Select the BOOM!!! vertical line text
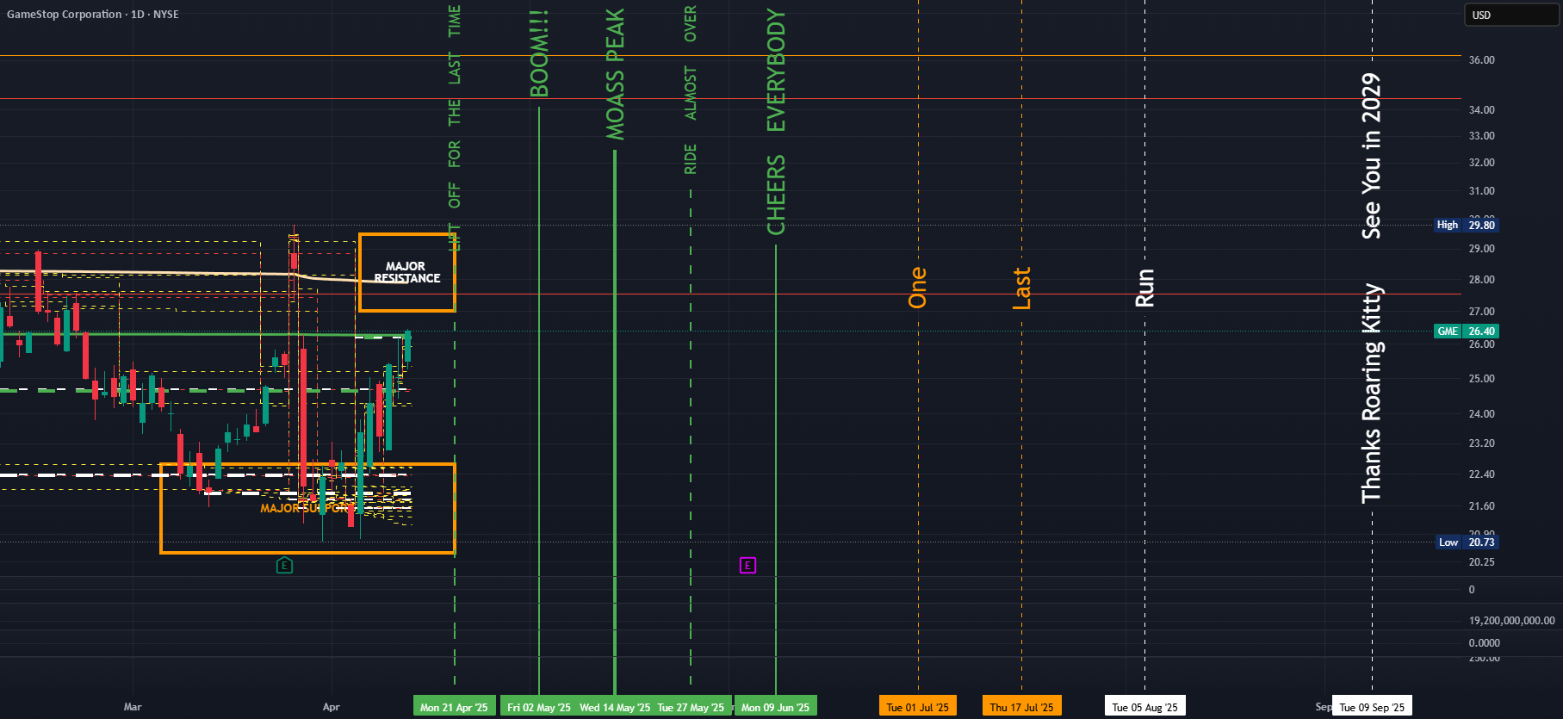Viewport: 1563px width, 719px height. pyautogui.click(x=539, y=53)
